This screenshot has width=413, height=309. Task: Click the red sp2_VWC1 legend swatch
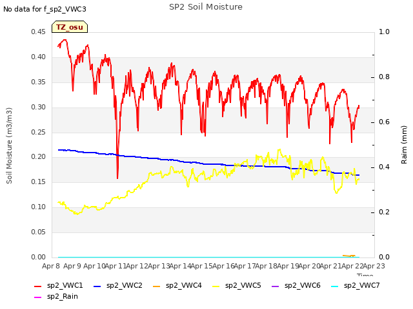coord(37,286)
